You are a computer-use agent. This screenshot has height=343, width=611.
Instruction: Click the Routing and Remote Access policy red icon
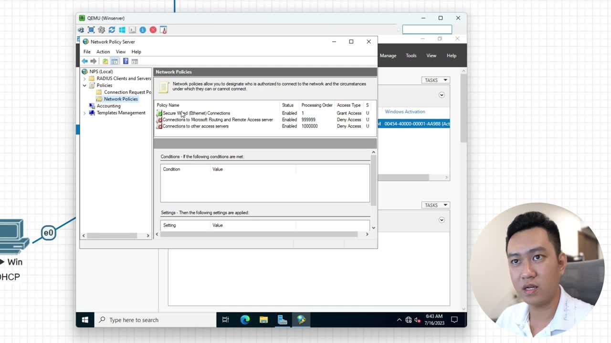coord(159,120)
